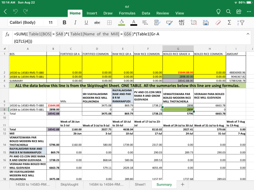Select the VEERAIAH PARA BOILED mill header cell
The height and width of the screenshot is (190, 254).
point(210,96)
